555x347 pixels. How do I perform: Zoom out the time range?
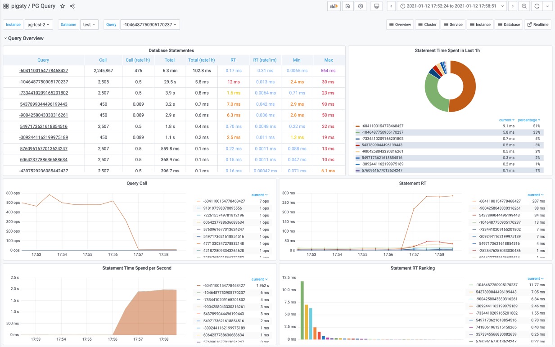(x=524, y=6)
